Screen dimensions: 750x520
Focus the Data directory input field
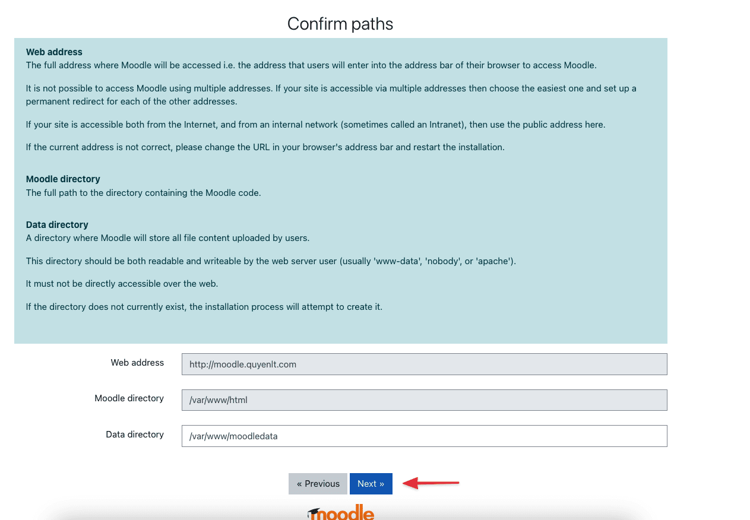pos(424,436)
